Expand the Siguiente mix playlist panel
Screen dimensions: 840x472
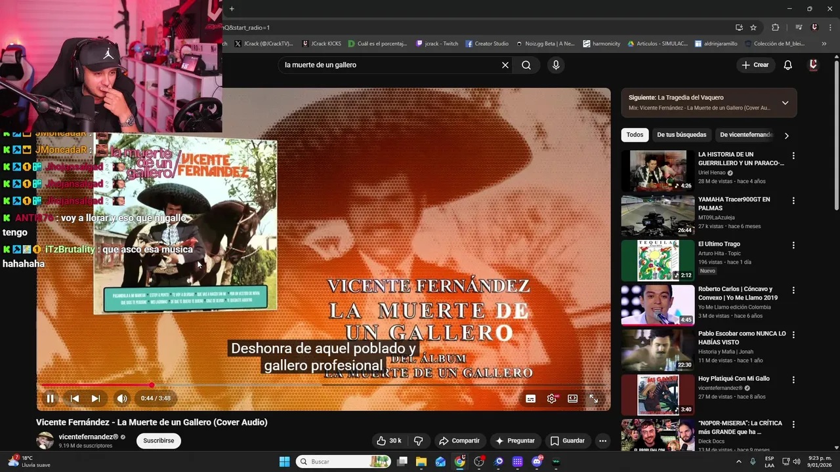785,103
